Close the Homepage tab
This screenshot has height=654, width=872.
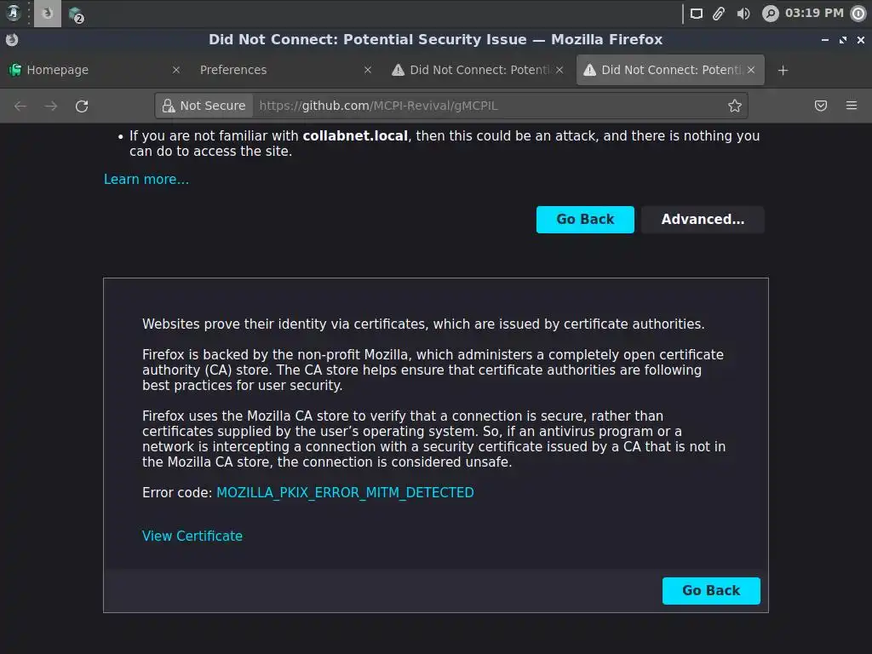coord(176,70)
